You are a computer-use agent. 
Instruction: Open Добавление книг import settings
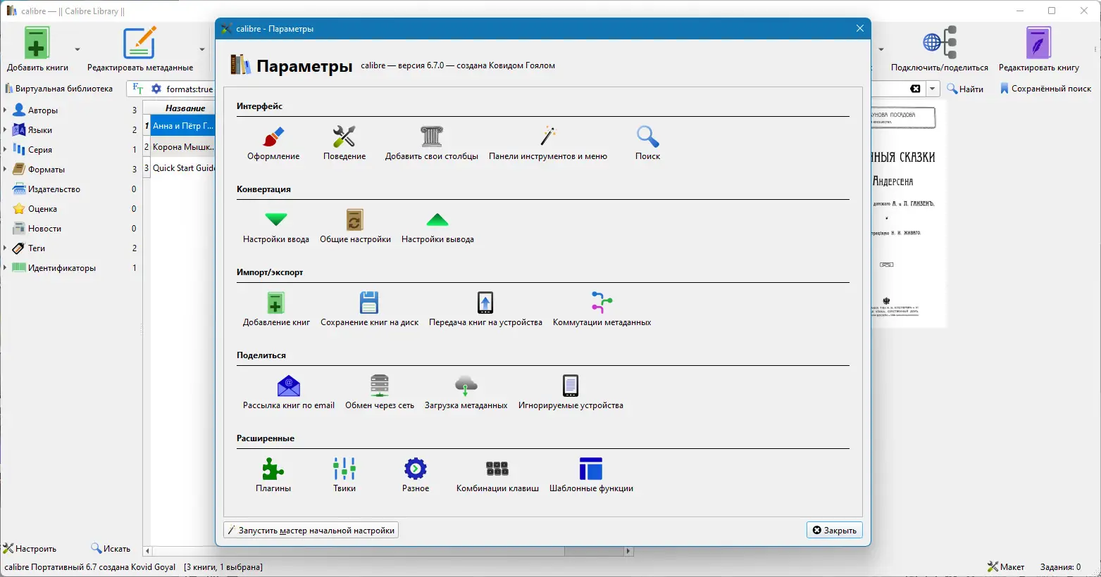(276, 309)
